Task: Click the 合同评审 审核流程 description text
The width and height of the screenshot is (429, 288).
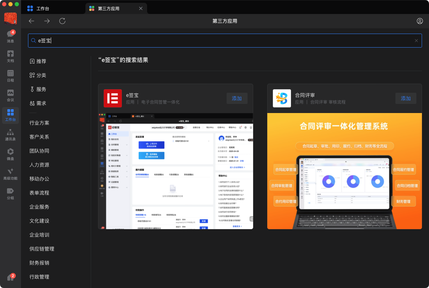Action: 328,102
